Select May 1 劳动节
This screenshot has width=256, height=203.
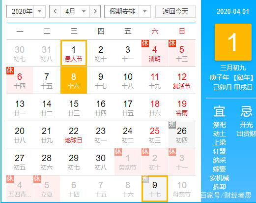click(128, 162)
